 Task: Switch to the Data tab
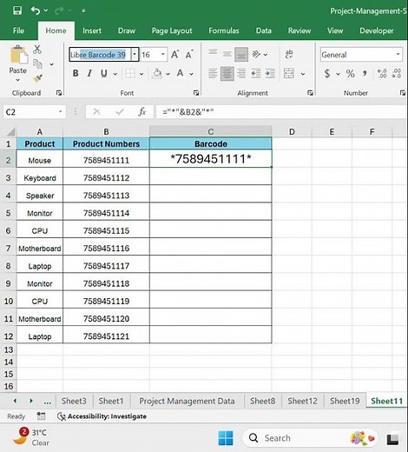[x=263, y=30]
